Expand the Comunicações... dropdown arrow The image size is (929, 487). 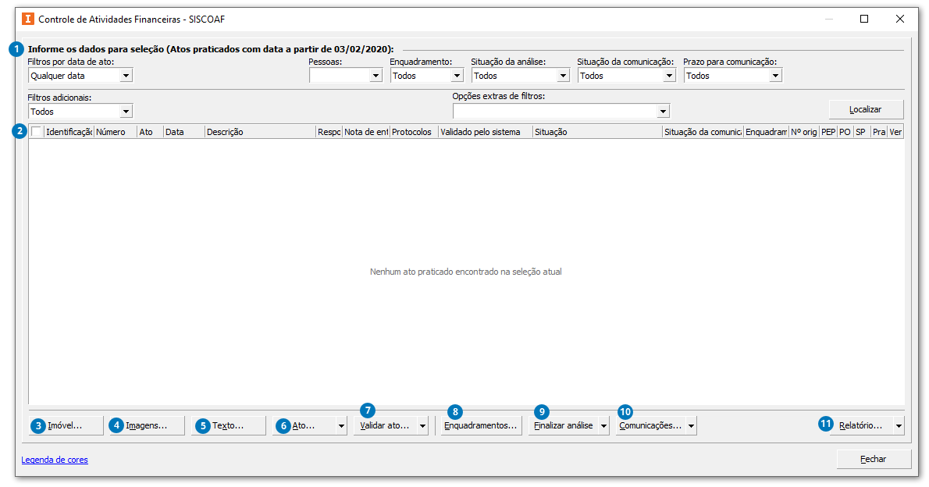tap(692, 425)
